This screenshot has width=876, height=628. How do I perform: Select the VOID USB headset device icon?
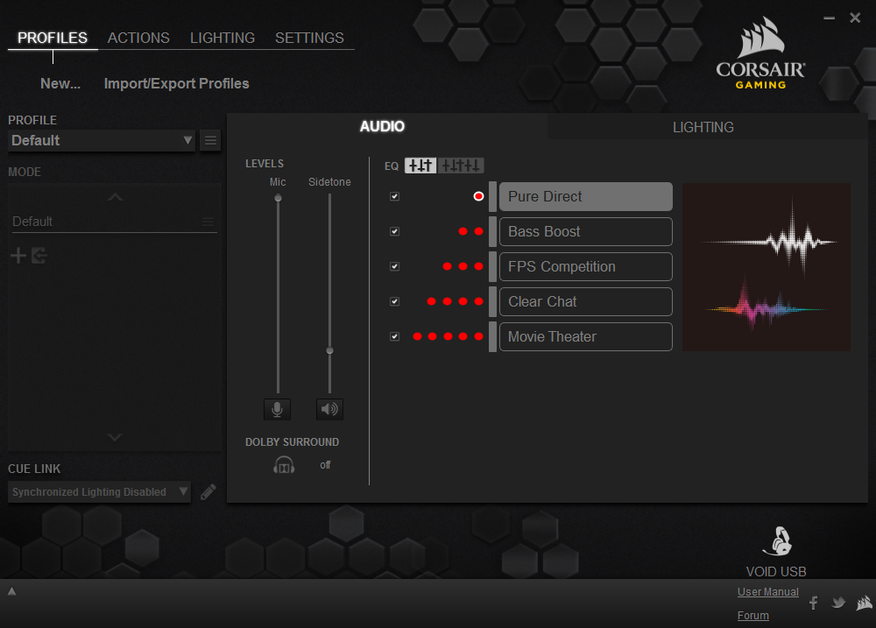775,542
